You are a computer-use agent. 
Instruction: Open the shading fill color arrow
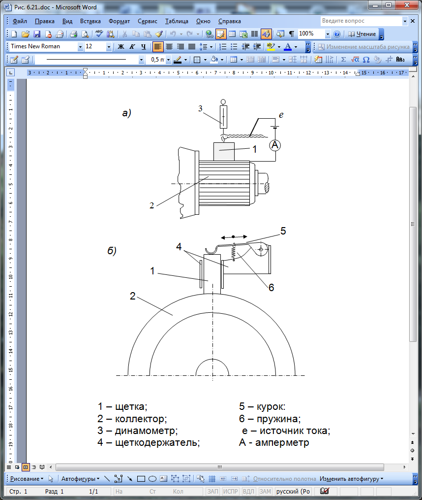[x=222, y=60]
